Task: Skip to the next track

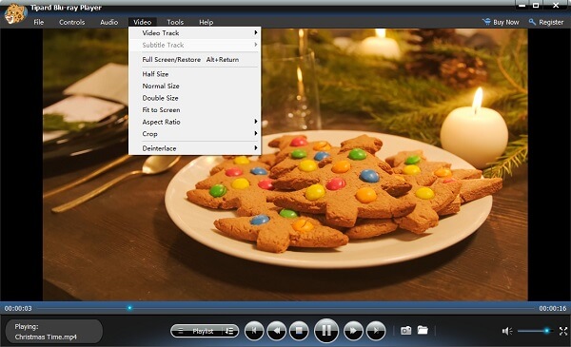Action: (x=376, y=331)
